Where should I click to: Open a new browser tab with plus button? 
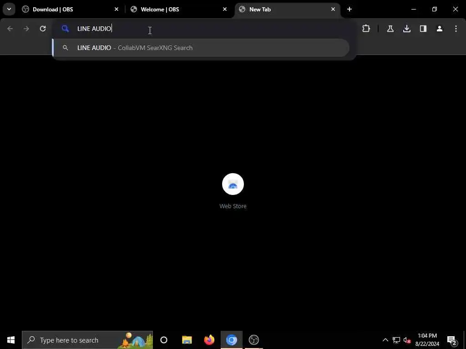point(349,9)
